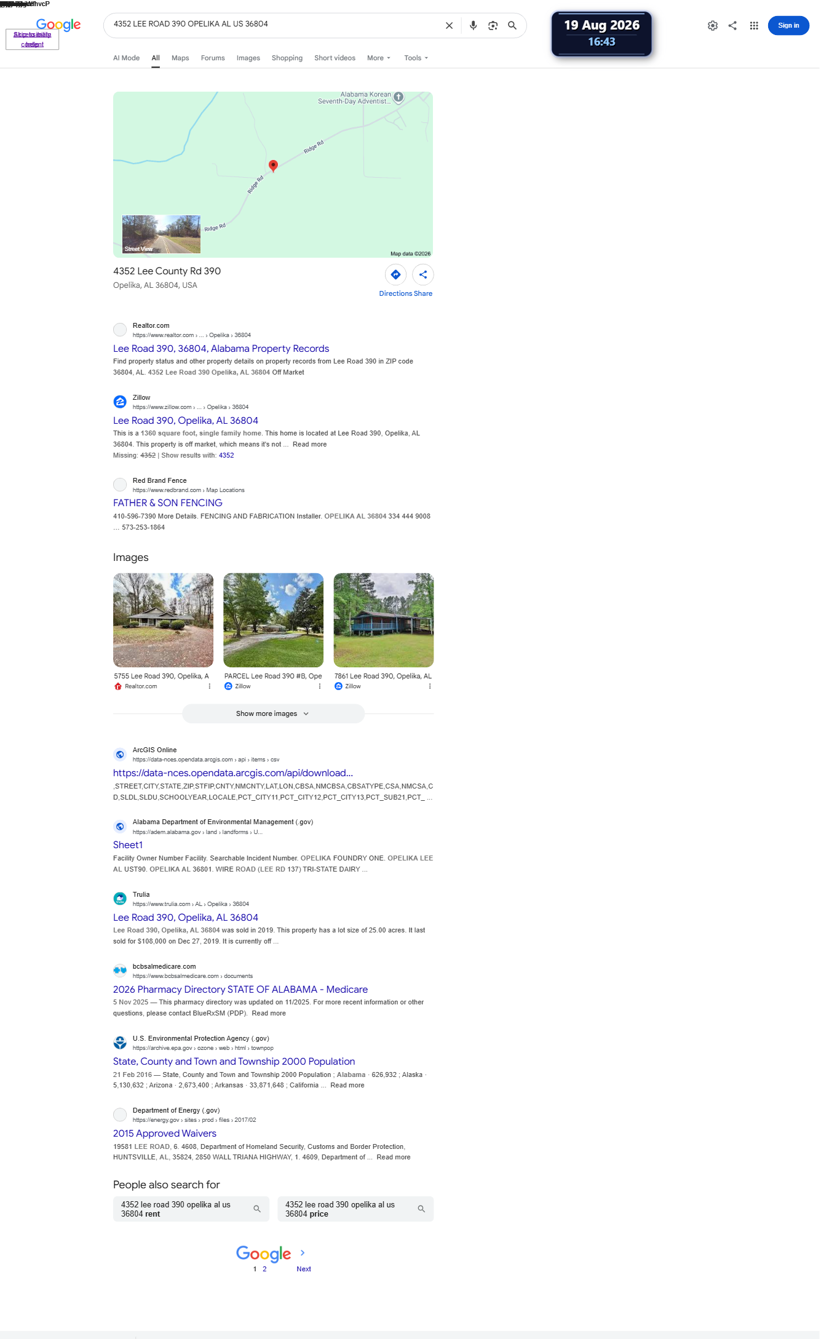Open Zillow Lee Road 390, Opelika link

pos(186,421)
